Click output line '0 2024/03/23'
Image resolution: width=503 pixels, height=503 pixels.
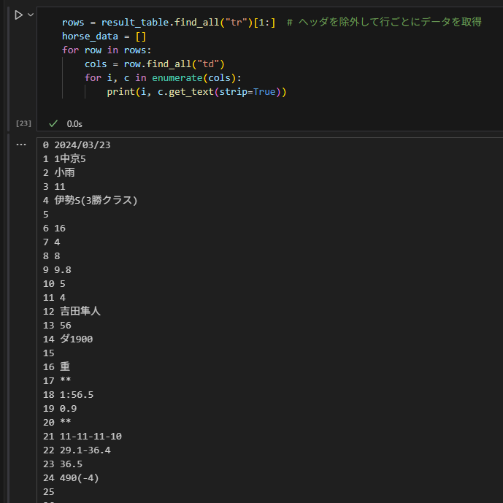pyautogui.click(x=77, y=145)
